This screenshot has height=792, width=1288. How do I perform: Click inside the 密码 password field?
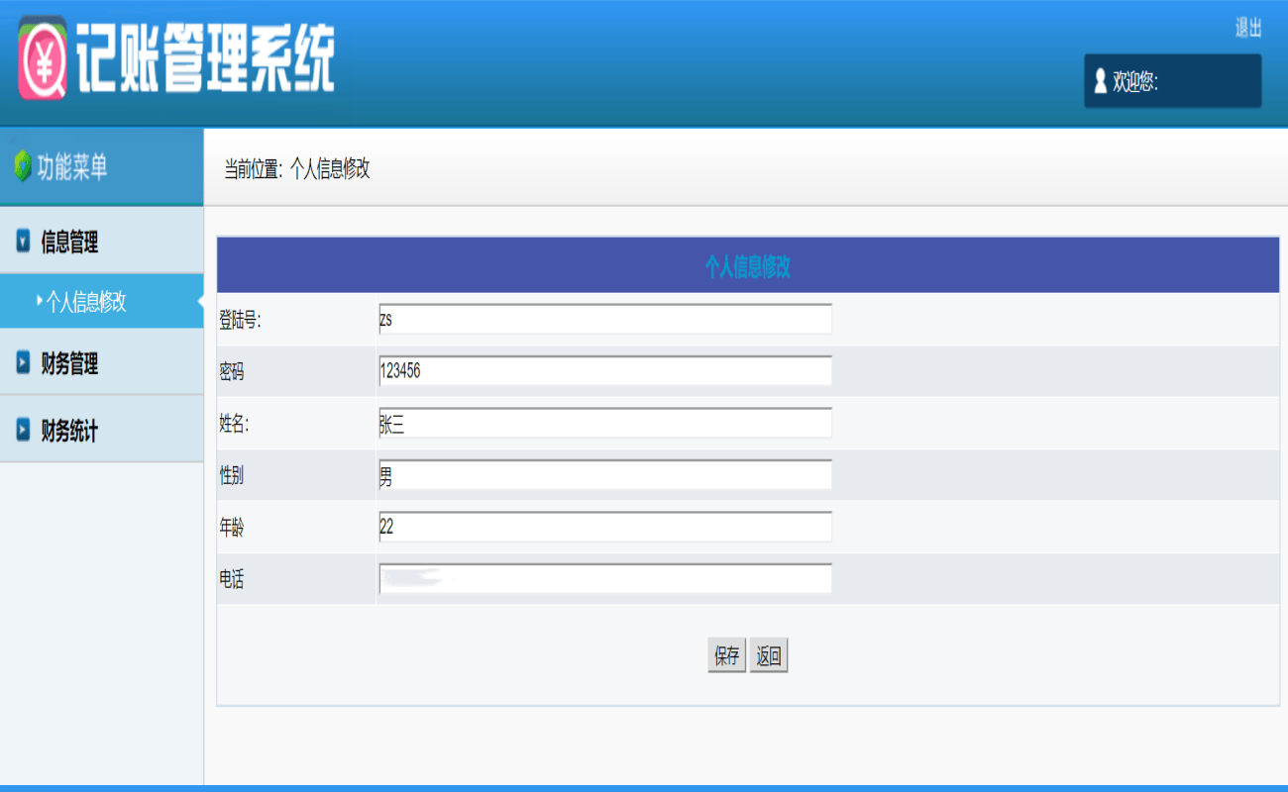point(604,371)
